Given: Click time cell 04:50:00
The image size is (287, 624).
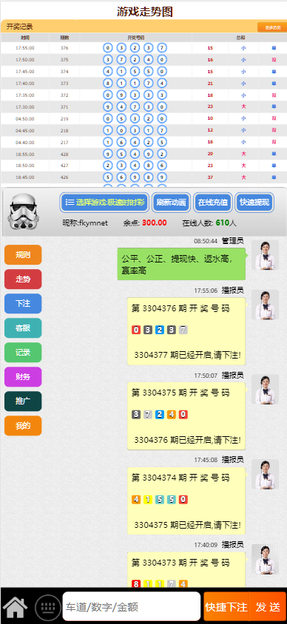Looking at the screenshot, I should point(24,118).
